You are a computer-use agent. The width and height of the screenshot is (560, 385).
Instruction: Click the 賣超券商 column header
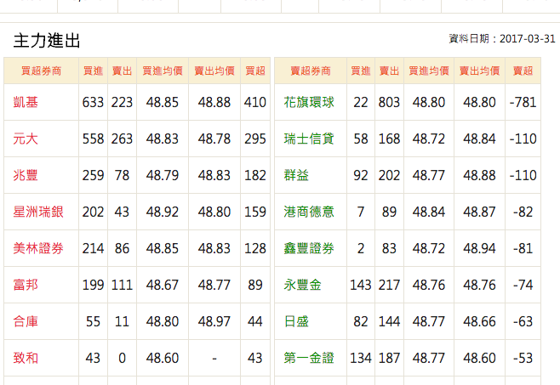tap(311, 71)
